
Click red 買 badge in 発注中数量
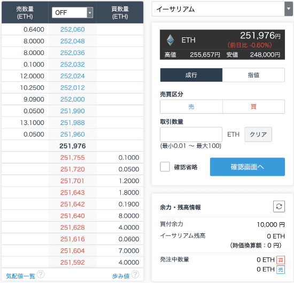[281, 260]
